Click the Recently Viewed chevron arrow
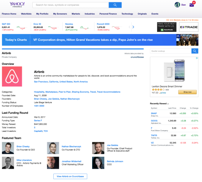 tap(168, 104)
